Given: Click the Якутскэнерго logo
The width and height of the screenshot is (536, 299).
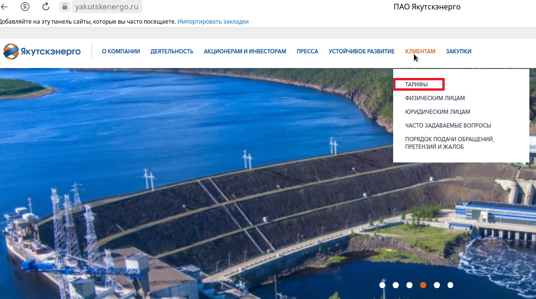Looking at the screenshot, I should point(42,51).
